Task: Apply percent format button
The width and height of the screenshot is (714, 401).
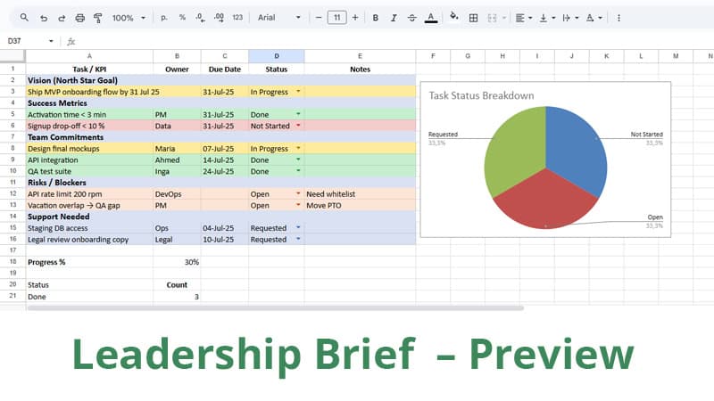Action: [x=182, y=17]
